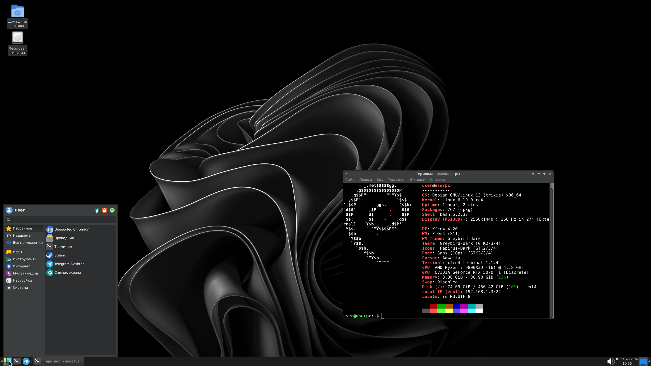The width and height of the screenshot is (651, 366).
Task: Expand the terminal window menu arrow in title bar
Action: tap(346, 174)
